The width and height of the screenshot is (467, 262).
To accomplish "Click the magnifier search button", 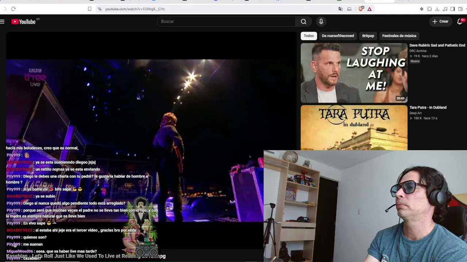I will click(x=304, y=21).
